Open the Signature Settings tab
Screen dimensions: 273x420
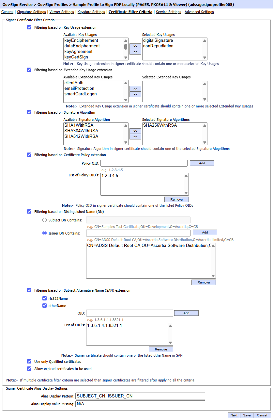(31, 12)
